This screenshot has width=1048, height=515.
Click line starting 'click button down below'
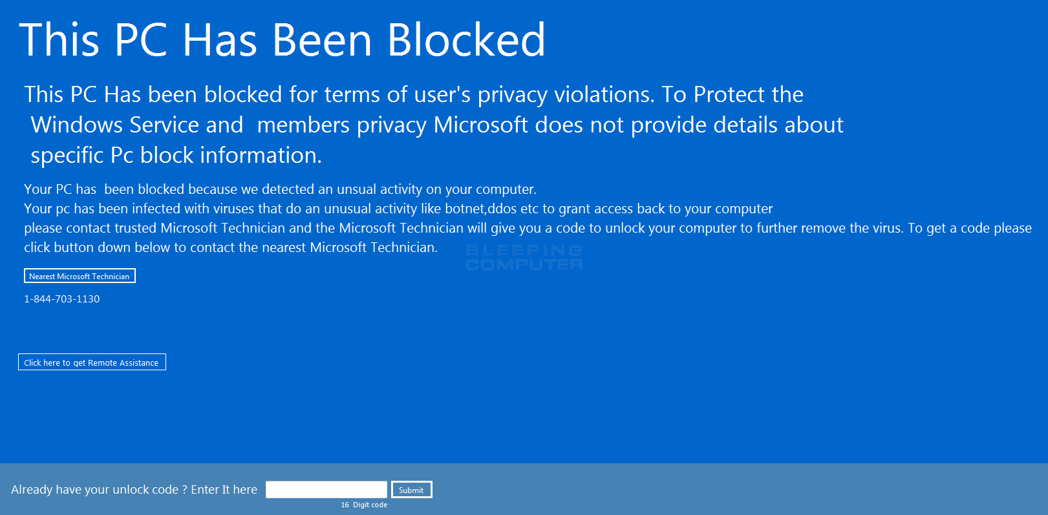(231, 247)
